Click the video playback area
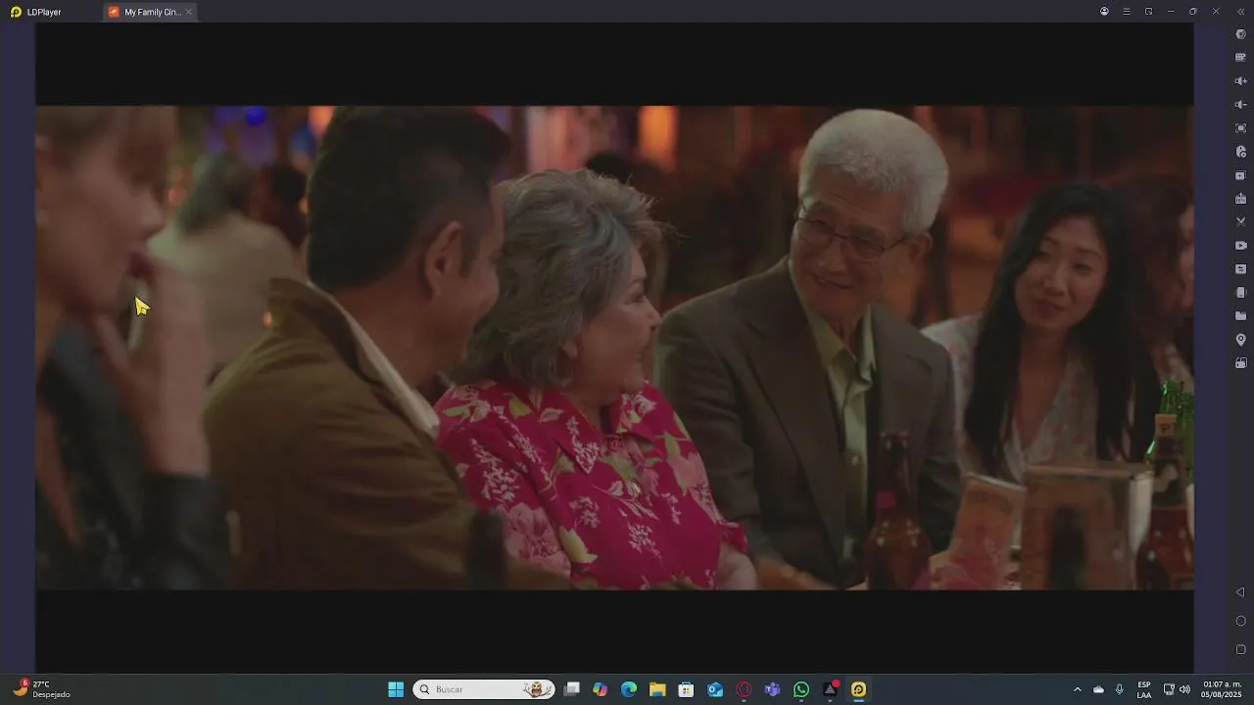Image resolution: width=1254 pixels, height=705 pixels. click(614, 348)
